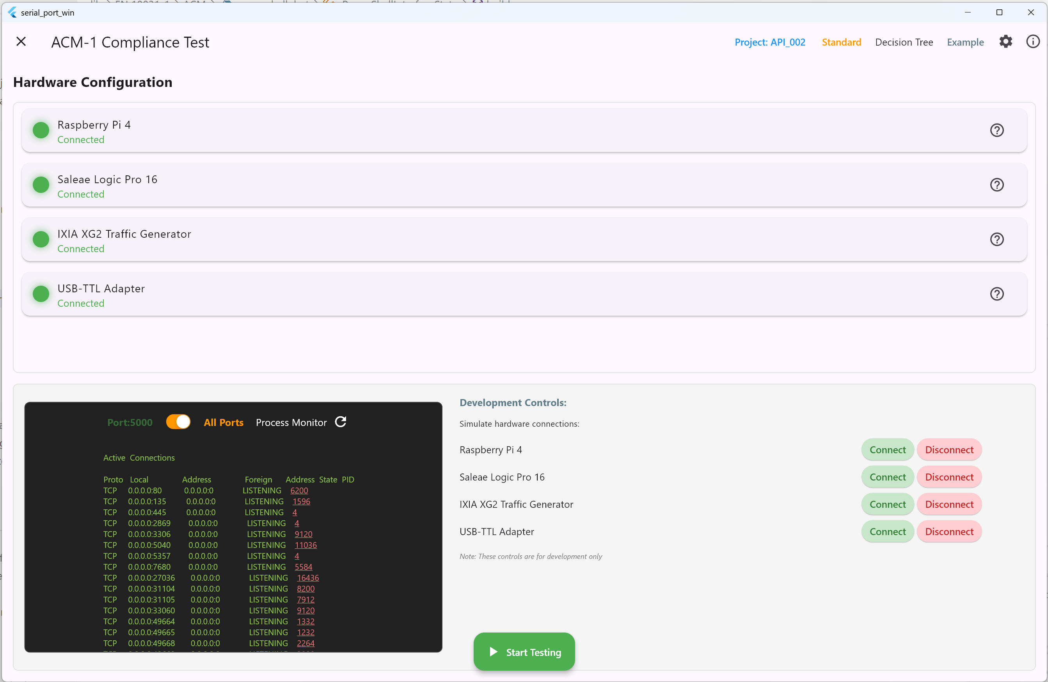Image resolution: width=1048 pixels, height=682 pixels.
Task: Open the Example tab
Action: 965,42
